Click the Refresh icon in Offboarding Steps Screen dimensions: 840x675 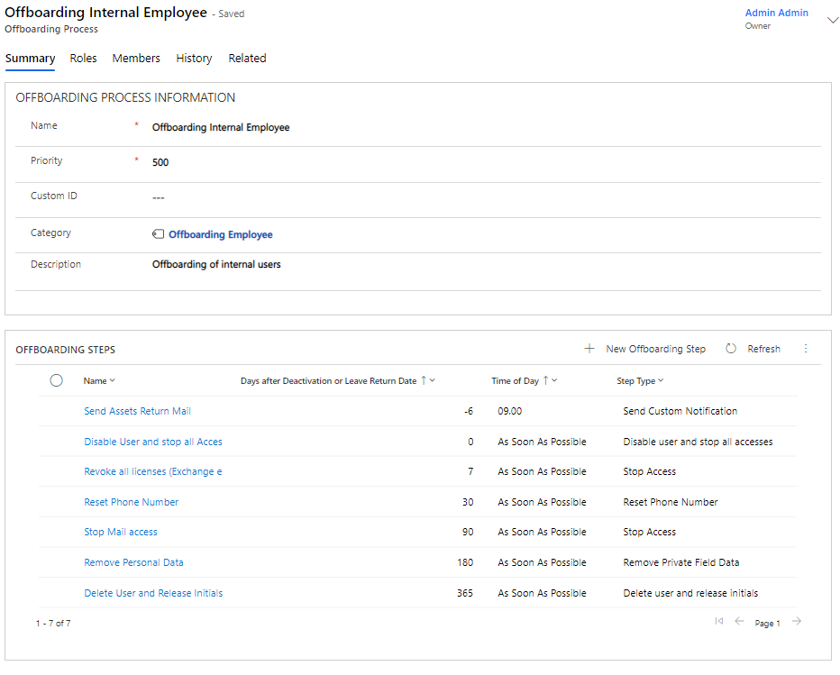coord(731,349)
